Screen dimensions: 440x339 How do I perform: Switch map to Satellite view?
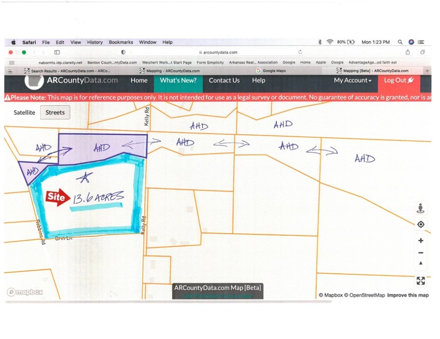[24, 113]
